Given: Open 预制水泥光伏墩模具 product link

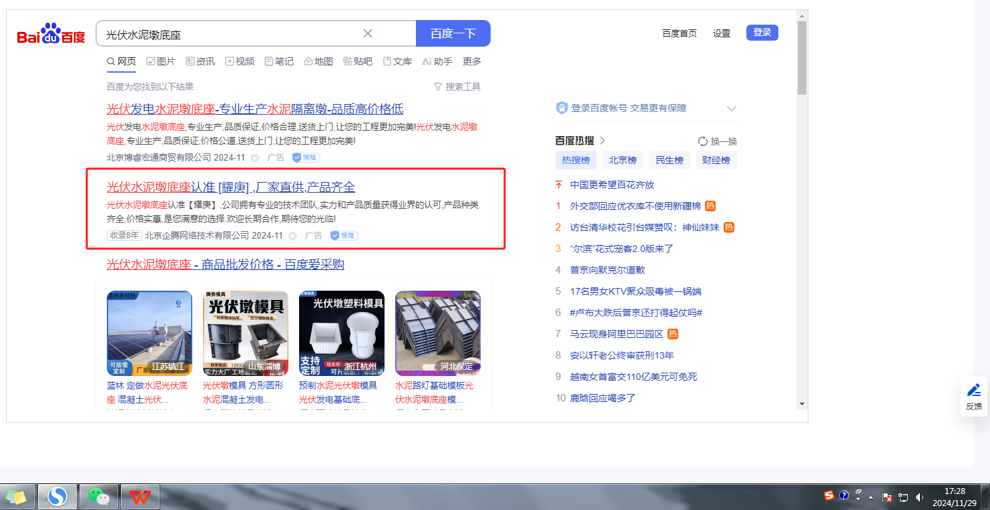Looking at the screenshot, I should coord(338,393).
